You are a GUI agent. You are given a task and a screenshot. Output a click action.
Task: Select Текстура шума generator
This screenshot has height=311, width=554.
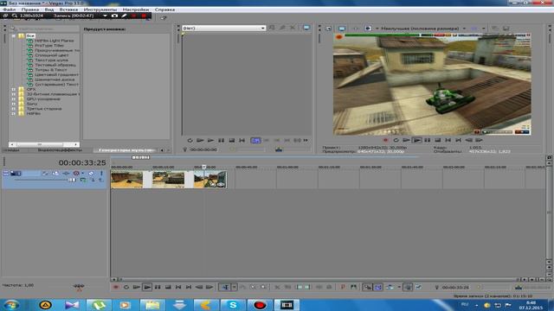[x=51, y=60]
